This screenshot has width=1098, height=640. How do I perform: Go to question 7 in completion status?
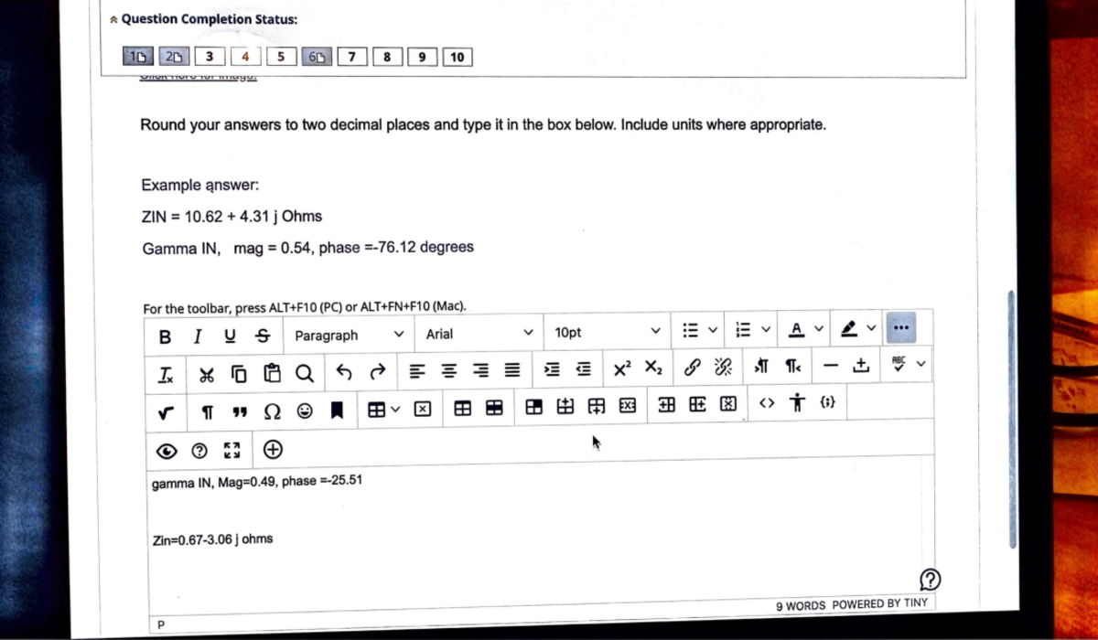click(352, 57)
